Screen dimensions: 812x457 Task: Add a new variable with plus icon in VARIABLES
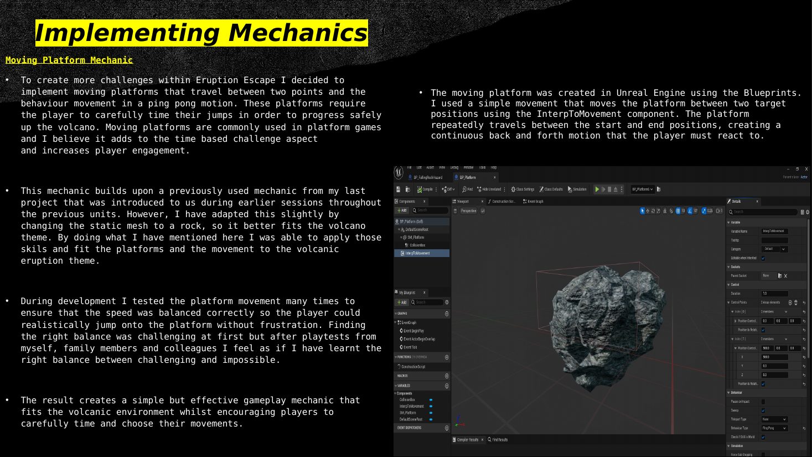pos(447,386)
